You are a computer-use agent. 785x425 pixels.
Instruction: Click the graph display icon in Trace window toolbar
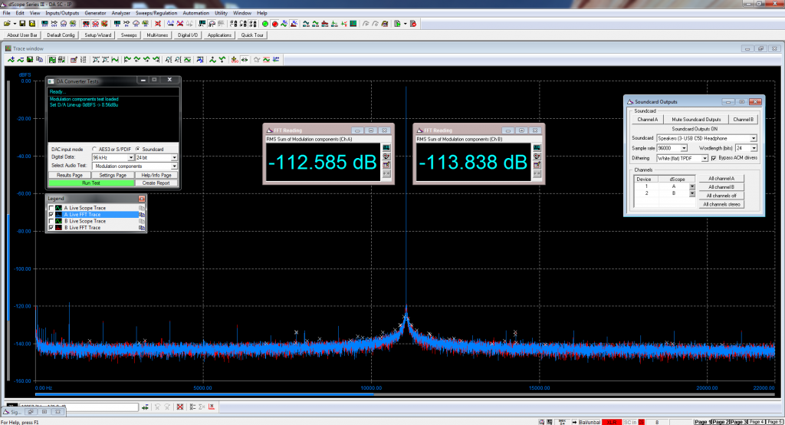pyautogui.click(x=52, y=60)
